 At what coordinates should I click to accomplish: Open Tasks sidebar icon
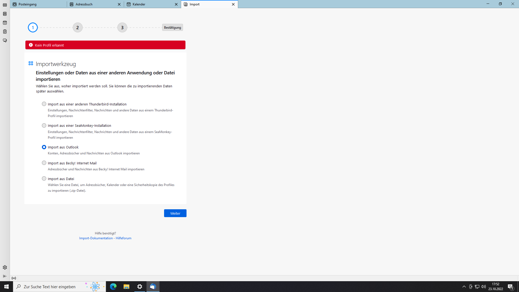(x=5, y=32)
